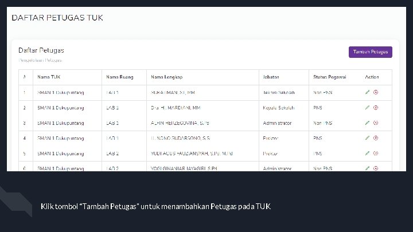
Task: Click the DAFTAR PETUGAS TUK page heading
Action: (x=57, y=18)
